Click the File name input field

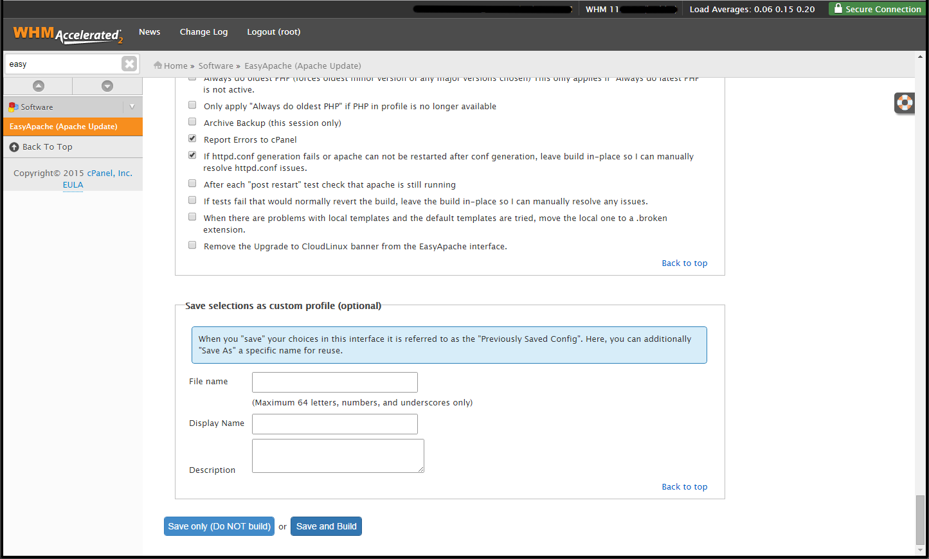[335, 382]
